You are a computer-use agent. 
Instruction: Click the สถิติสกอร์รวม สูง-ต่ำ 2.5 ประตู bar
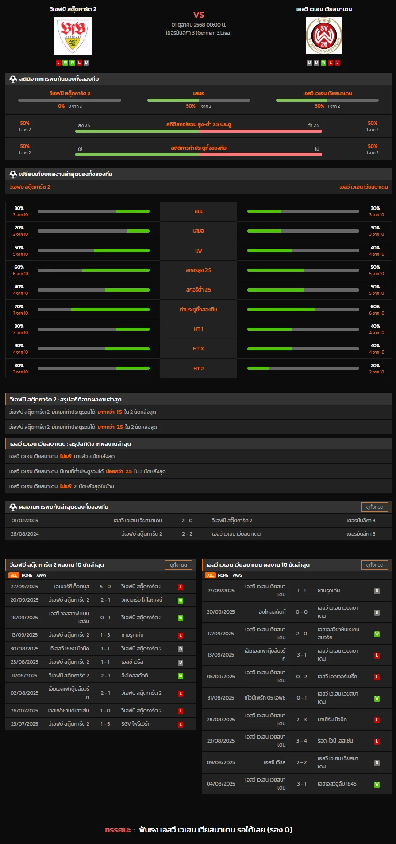click(198, 131)
